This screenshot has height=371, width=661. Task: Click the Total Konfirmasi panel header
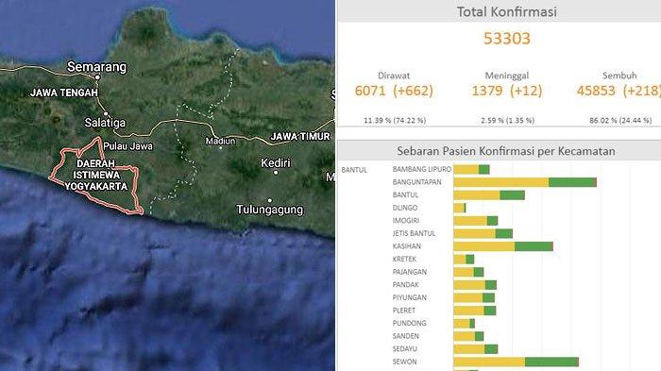[507, 12]
